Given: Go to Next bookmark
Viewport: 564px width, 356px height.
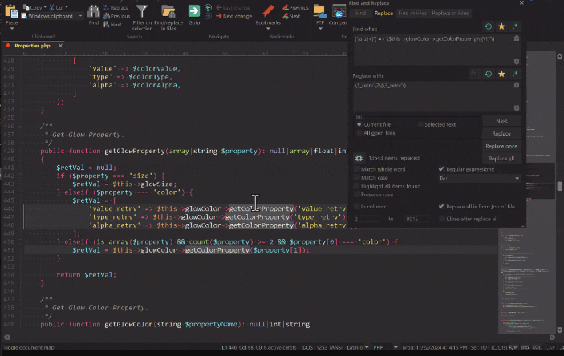Looking at the screenshot, I should tap(291, 16).
